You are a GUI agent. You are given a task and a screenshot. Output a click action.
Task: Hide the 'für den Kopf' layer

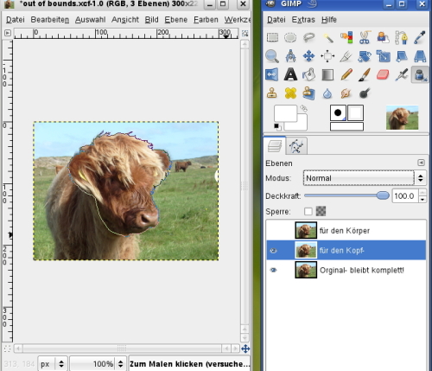(x=273, y=251)
